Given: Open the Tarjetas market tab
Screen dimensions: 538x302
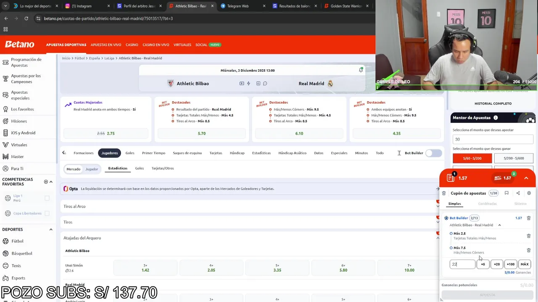Looking at the screenshot, I should [216, 153].
